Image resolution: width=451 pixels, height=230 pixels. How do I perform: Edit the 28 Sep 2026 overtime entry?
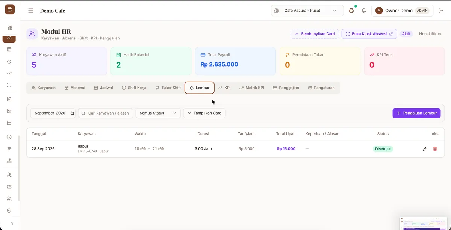point(425,149)
